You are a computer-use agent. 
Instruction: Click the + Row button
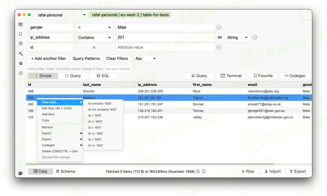pos(248,171)
